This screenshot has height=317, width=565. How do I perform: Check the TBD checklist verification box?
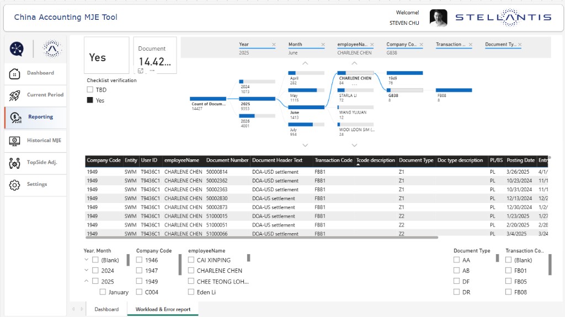pyautogui.click(x=90, y=89)
